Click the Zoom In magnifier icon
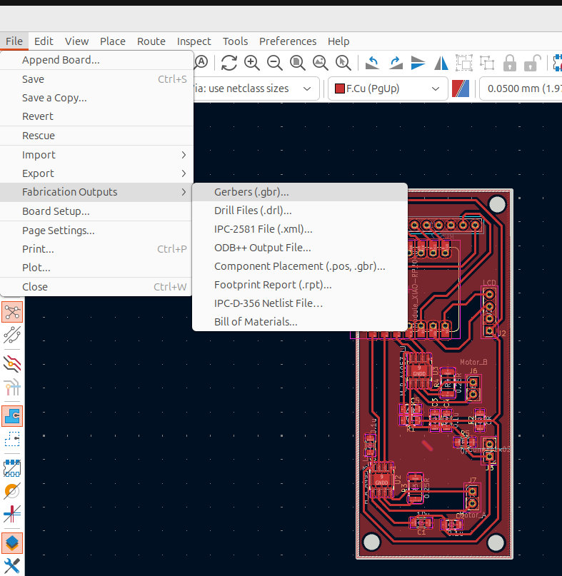 (x=252, y=63)
